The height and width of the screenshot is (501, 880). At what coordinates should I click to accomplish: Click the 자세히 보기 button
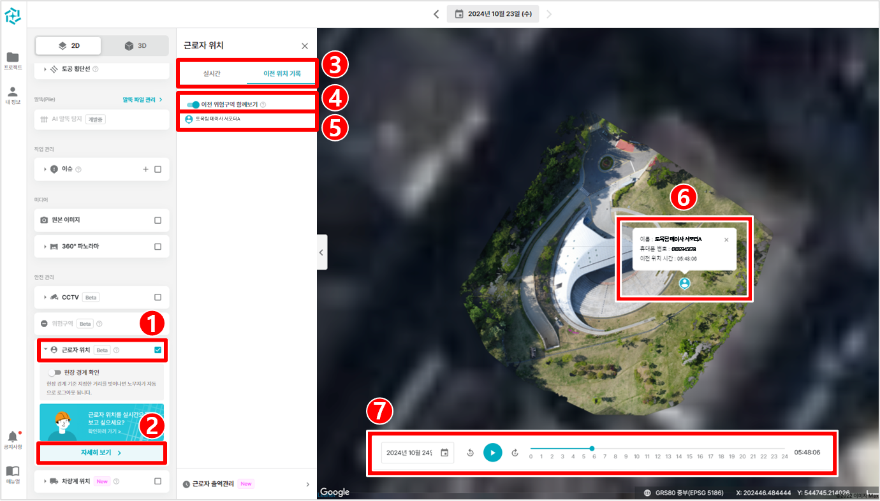101,453
